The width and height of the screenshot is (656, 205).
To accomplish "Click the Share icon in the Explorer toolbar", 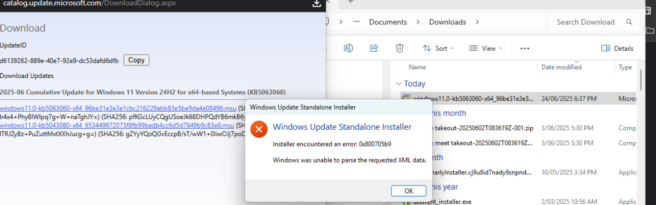I will (x=374, y=48).
